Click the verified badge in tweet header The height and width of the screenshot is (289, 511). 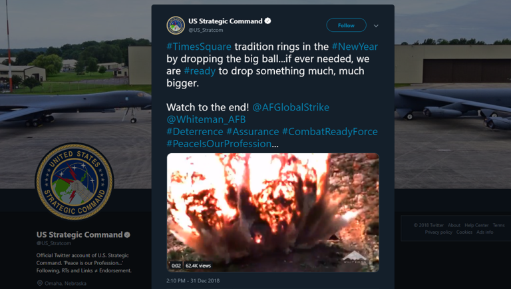coord(268,21)
